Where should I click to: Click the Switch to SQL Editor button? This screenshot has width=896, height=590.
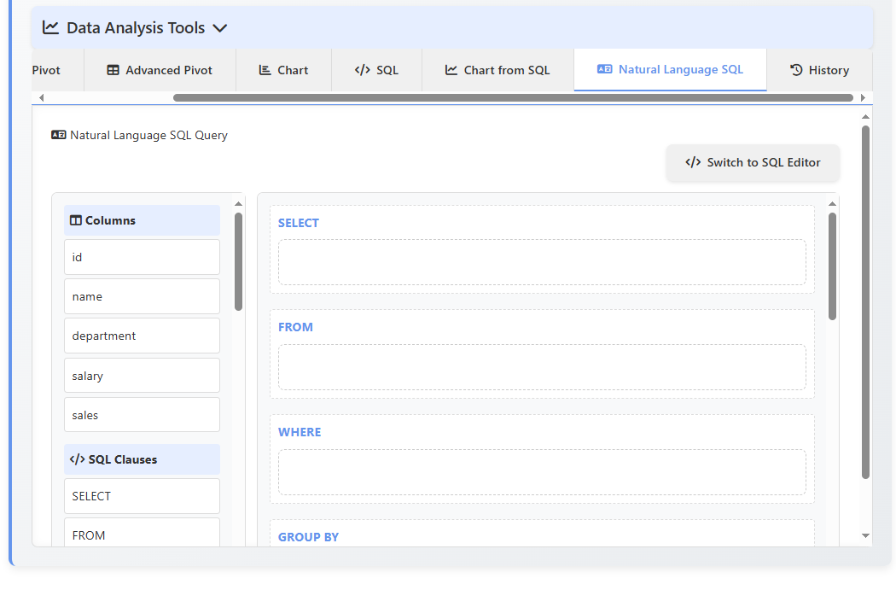[x=753, y=162]
